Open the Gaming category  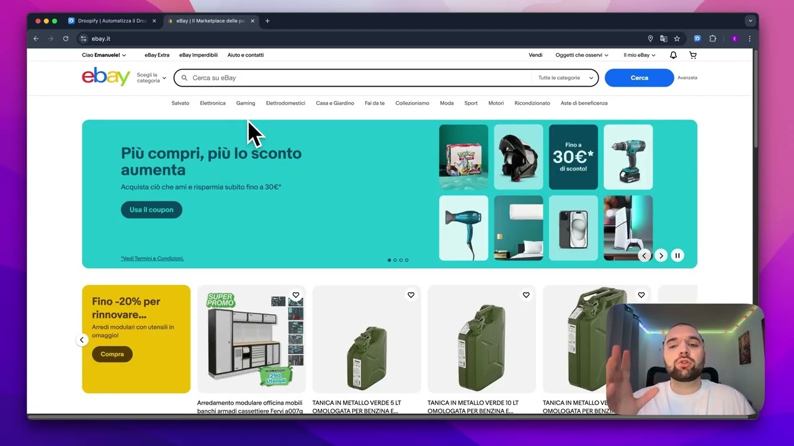pyautogui.click(x=246, y=103)
